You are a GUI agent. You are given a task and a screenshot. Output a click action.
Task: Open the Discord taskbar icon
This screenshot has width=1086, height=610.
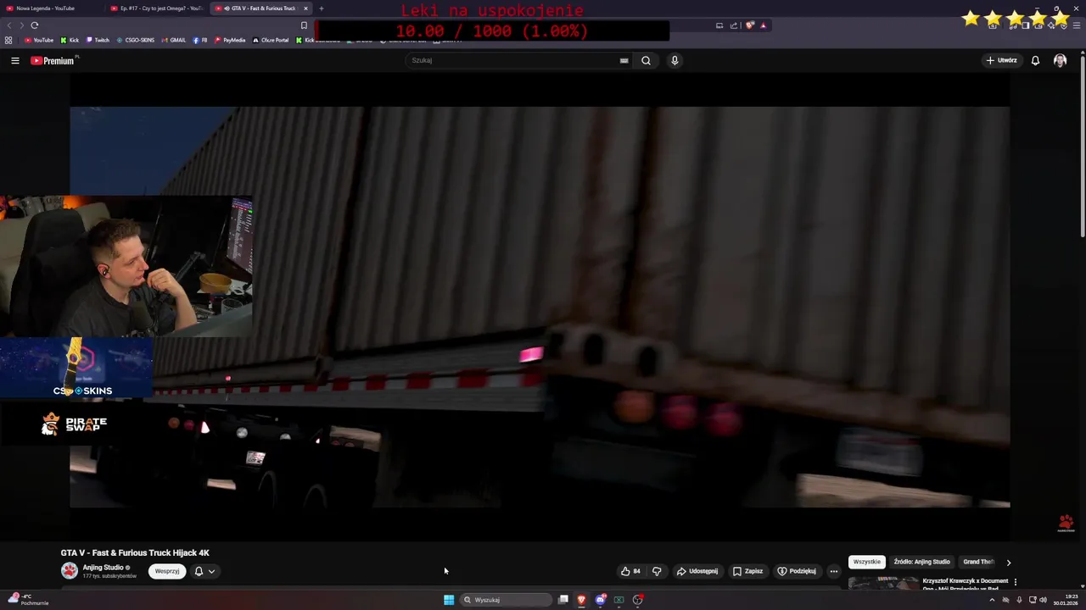click(600, 600)
